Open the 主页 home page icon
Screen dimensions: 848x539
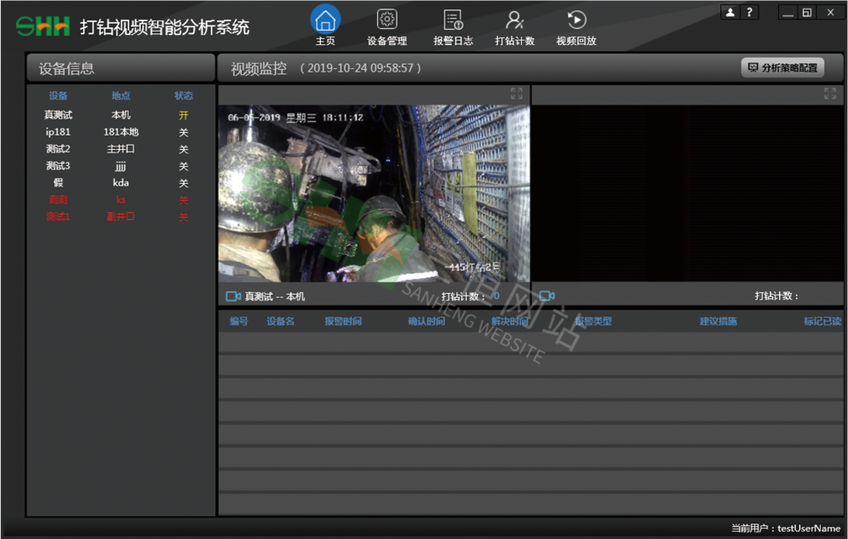coord(325,20)
